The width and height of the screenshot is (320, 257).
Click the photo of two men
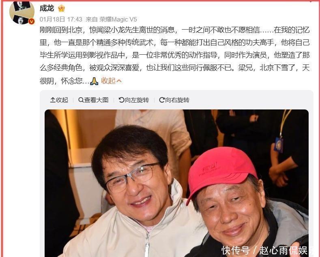pyautogui.click(x=176, y=183)
